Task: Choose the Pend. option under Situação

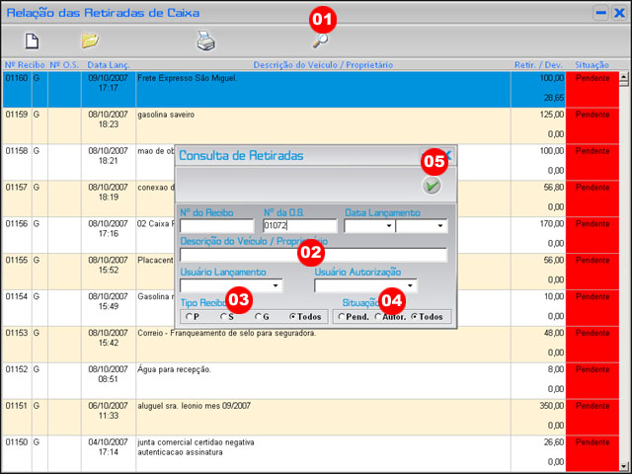Action: (x=342, y=317)
